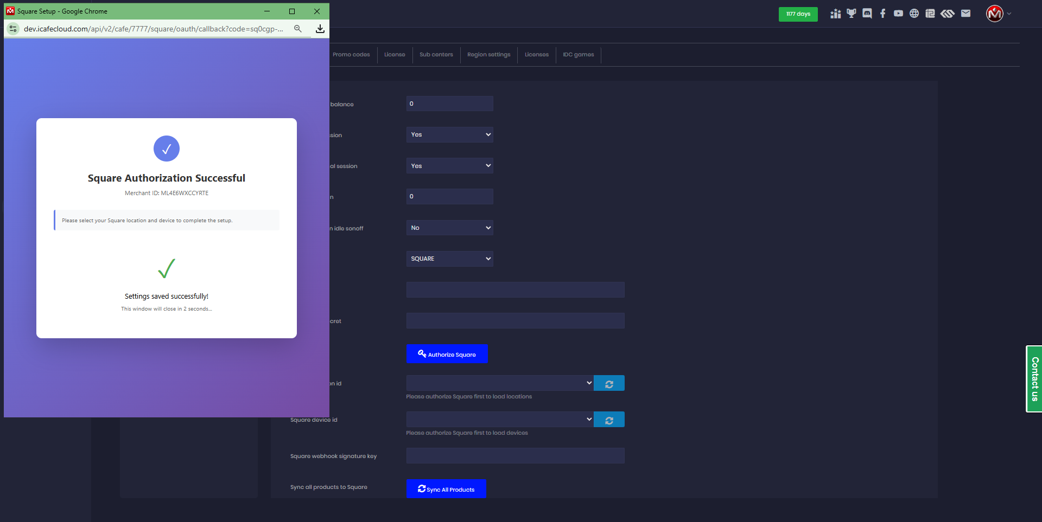Open the trophy icon in header
This screenshot has width=1042, height=522.
pos(851,14)
